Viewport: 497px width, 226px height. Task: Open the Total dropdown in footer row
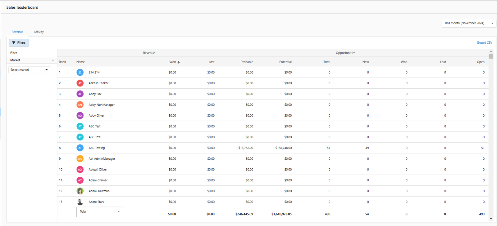(99, 212)
